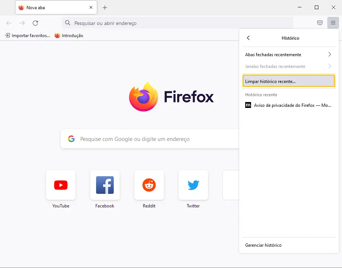This screenshot has height=268, width=342.
Task: Maximize the Firefox window
Action: (x=317, y=7)
